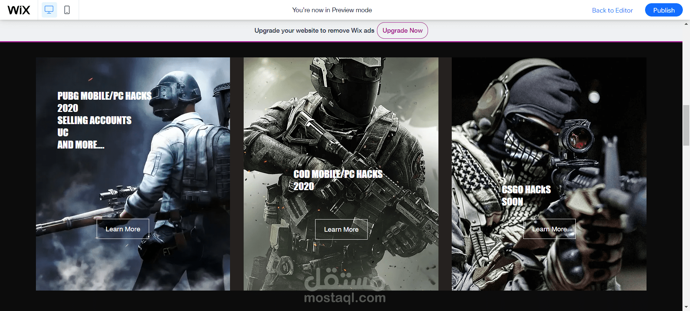Click the Wix logo
Image resolution: width=690 pixels, height=311 pixels.
[x=19, y=10]
